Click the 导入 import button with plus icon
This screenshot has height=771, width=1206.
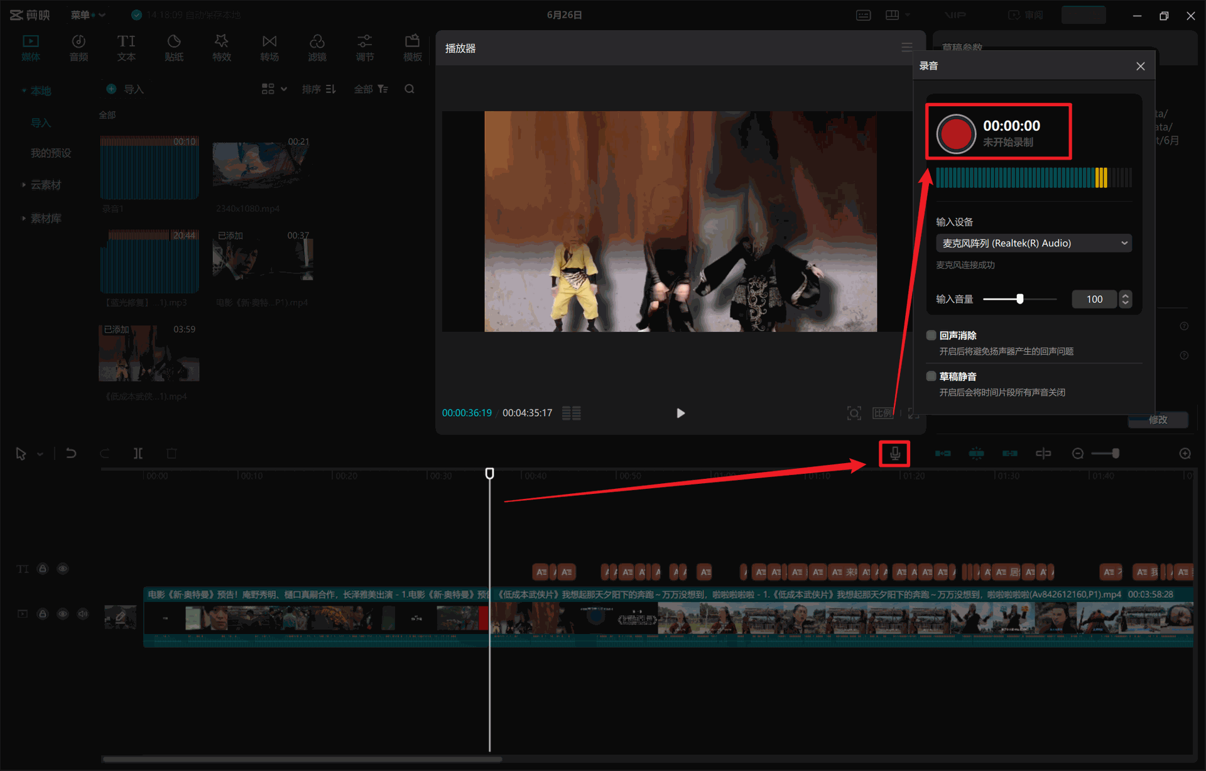[126, 89]
